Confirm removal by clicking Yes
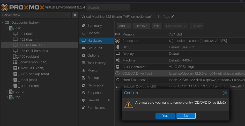 165,116
